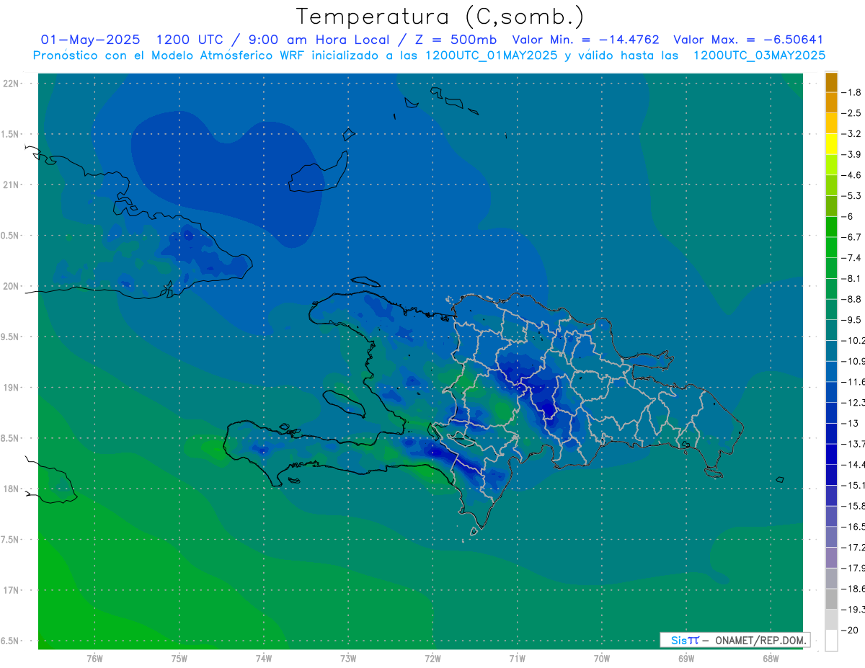Pick the purple legend swatch between -17.2 and -17.9
The width and height of the screenshot is (865, 668).
pyautogui.click(x=831, y=557)
